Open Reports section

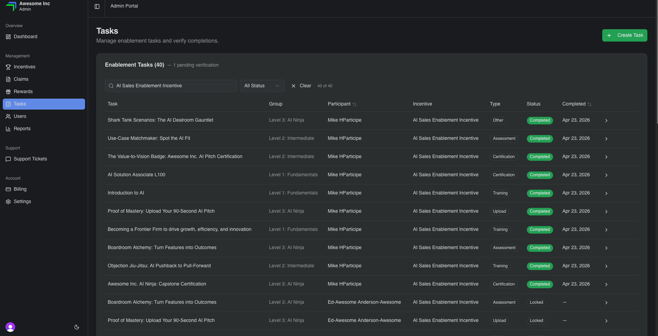pyautogui.click(x=44, y=129)
